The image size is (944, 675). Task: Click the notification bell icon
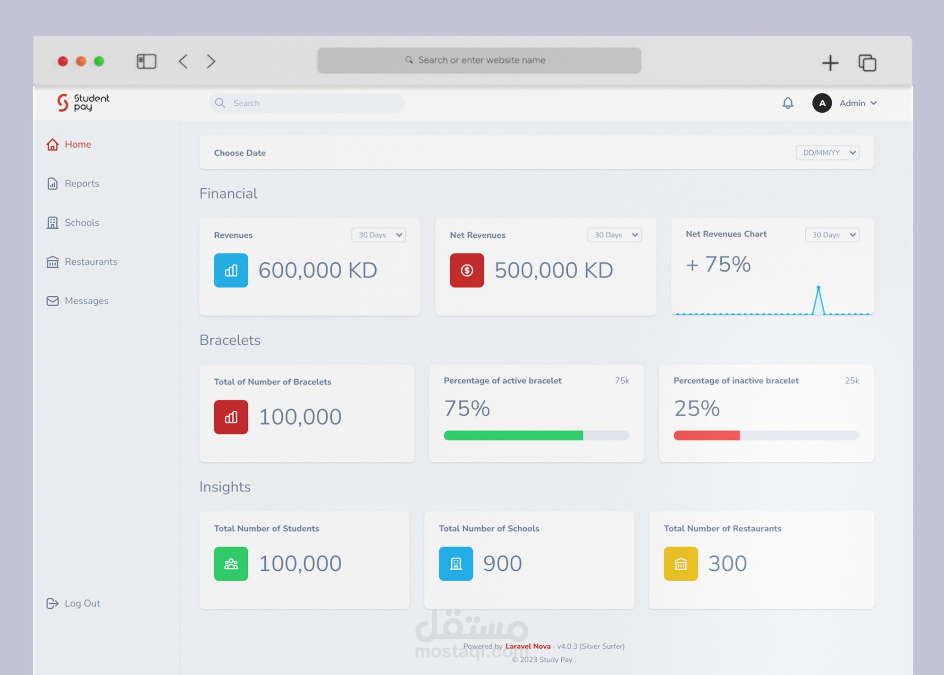pos(788,103)
